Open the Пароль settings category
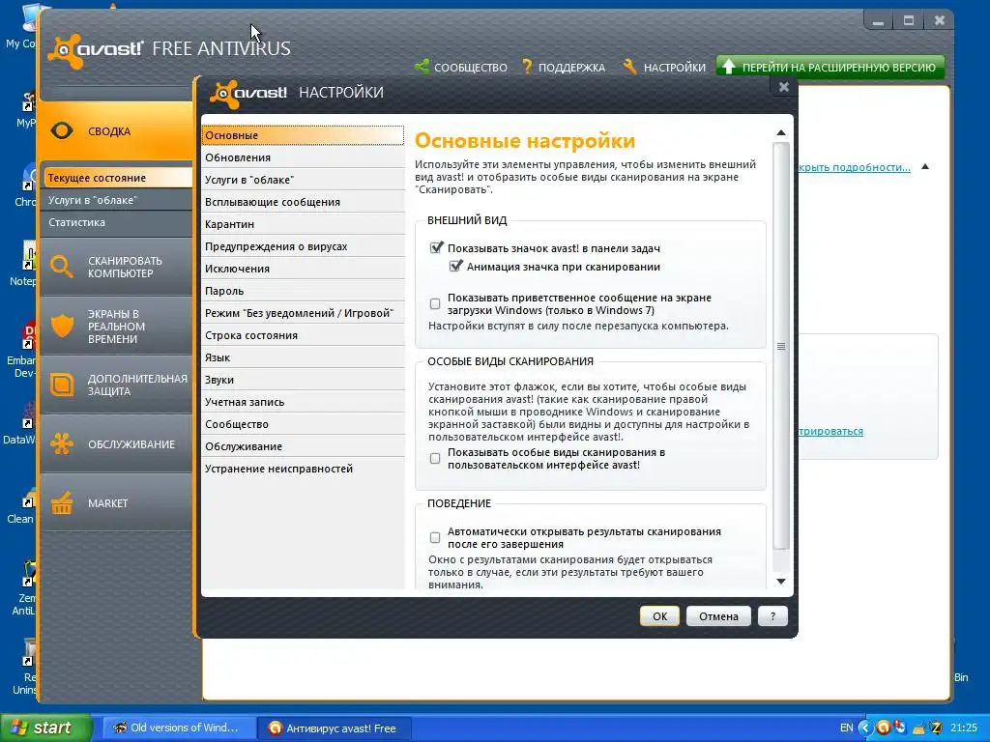This screenshot has width=990, height=742. [303, 291]
